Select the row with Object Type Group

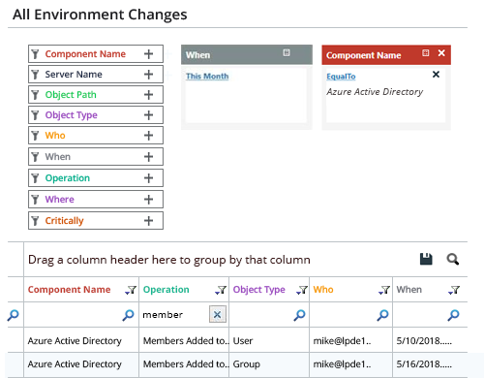click(x=237, y=364)
